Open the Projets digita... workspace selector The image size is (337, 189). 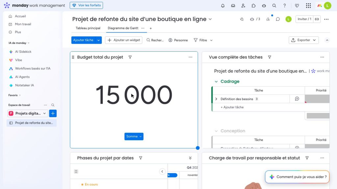(28, 113)
